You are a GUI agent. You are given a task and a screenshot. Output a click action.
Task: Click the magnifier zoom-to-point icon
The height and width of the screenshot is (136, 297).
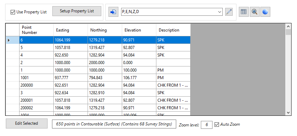point(254,12)
